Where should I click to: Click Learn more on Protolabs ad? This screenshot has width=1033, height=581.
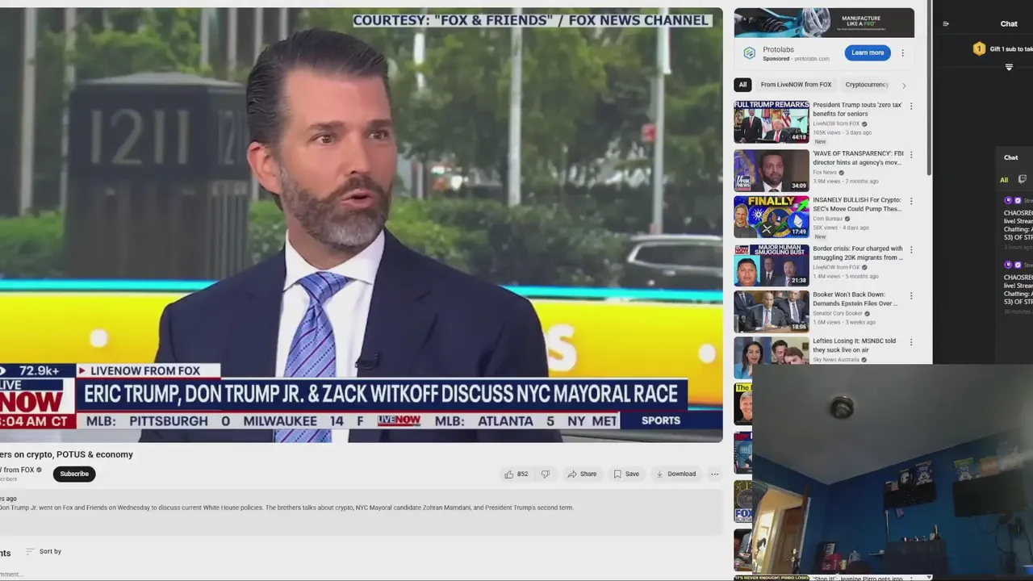coord(868,52)
